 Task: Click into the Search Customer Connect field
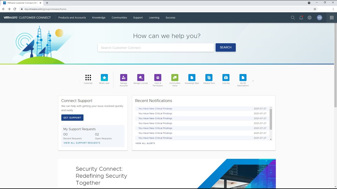(156, 48)
